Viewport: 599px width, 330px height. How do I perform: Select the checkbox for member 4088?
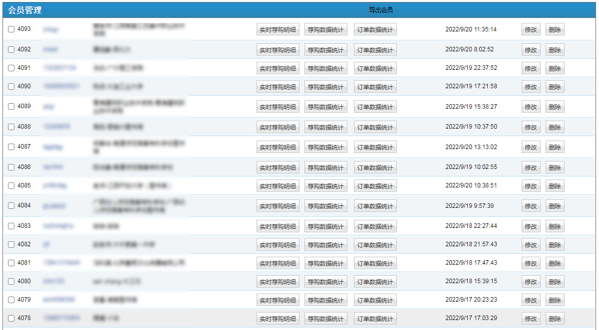coord(11,127)
